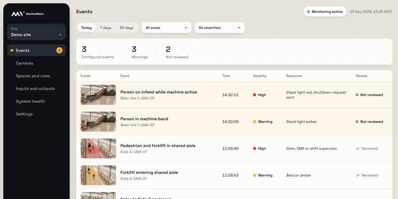Click the green Monitoring active dot
Viewport: 398px width, 199px height.
308,12
